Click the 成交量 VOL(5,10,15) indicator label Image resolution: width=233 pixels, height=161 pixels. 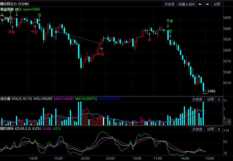click(x=16, y=99)
